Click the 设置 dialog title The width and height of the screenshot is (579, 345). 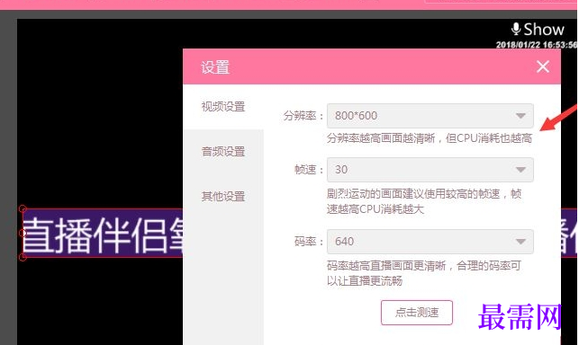pyautogui.click(x=215, y=67)
